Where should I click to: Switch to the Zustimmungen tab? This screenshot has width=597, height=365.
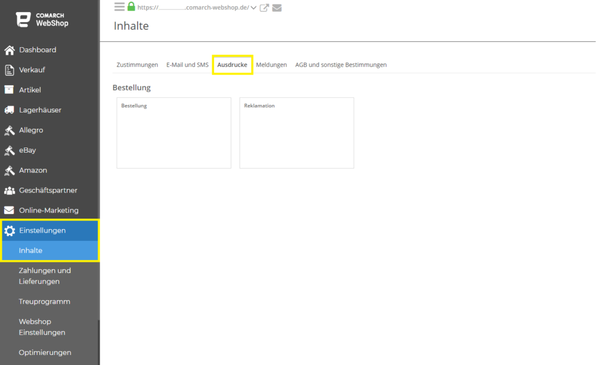tap(137, 65)
